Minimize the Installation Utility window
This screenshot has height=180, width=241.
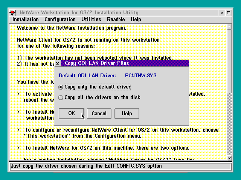tap(222, 13)
